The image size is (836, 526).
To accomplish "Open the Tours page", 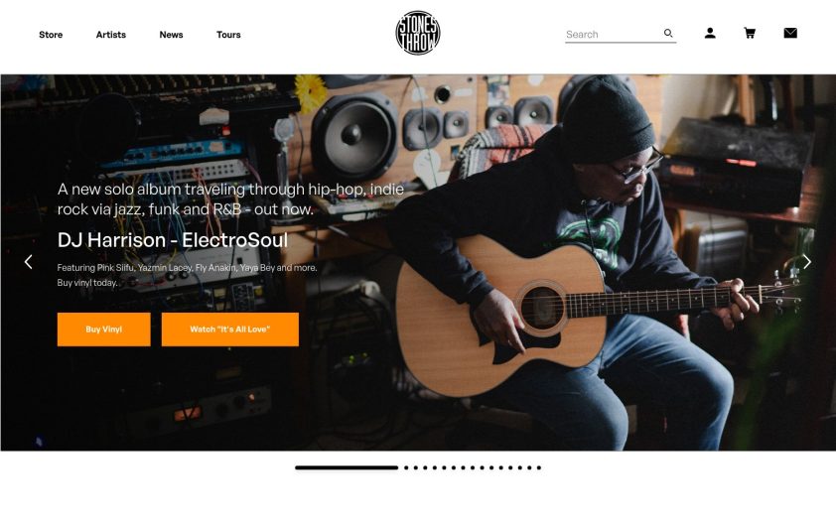I will click(x=228, y=35).
